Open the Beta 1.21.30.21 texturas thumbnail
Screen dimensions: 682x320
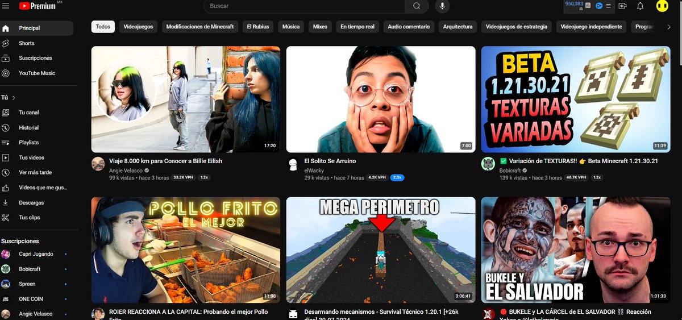coord(576,99)
